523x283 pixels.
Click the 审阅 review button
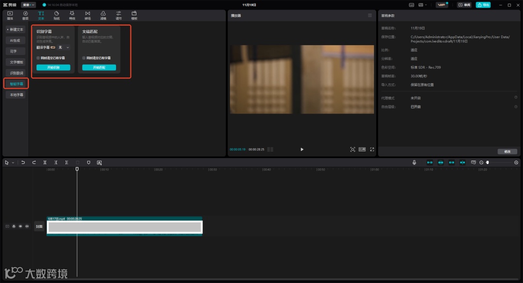pos(464,5)
